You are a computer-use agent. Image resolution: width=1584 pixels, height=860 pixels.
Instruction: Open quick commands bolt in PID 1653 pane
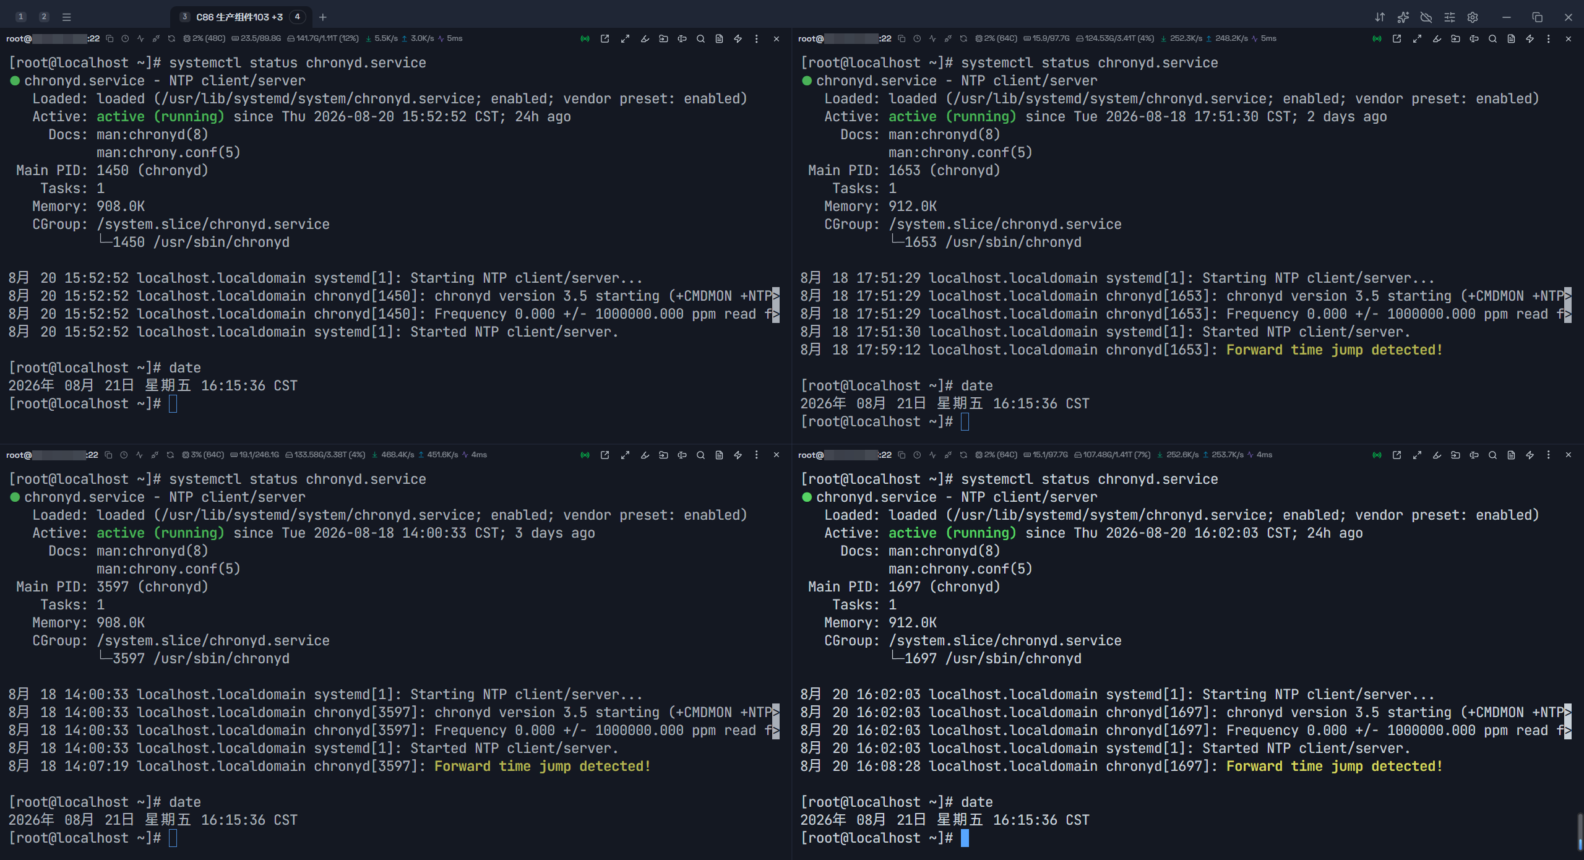point(1530,38)
